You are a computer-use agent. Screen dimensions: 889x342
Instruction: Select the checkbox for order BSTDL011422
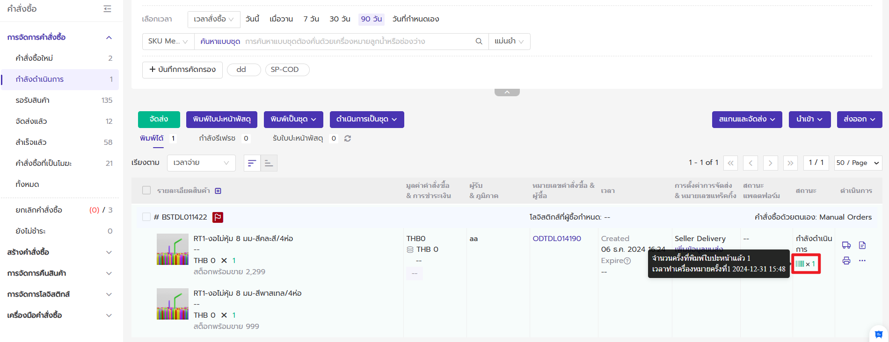[146, 217]
